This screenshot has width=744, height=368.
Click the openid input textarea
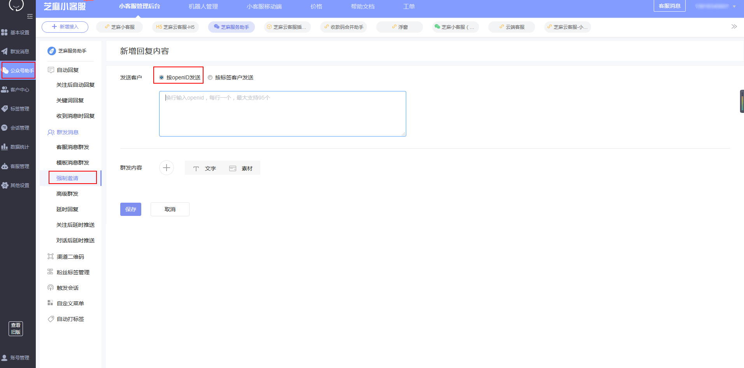tap(283, 114)
